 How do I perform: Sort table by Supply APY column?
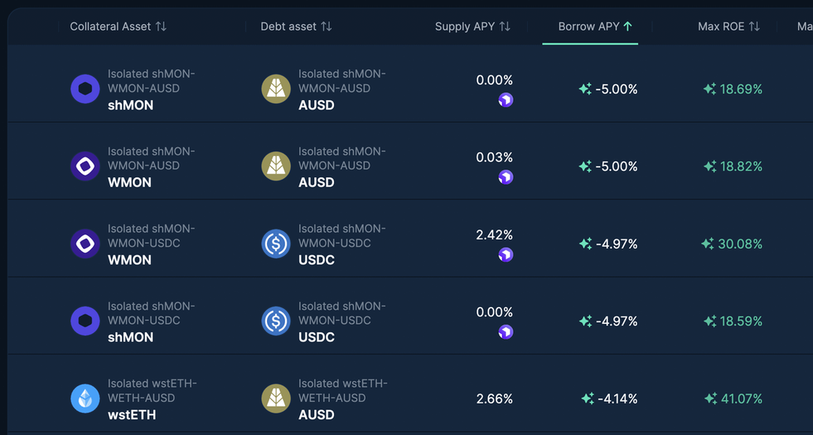coord(473,27)
